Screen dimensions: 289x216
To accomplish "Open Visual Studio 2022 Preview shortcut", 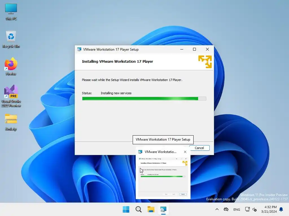I will click(11, 96).
